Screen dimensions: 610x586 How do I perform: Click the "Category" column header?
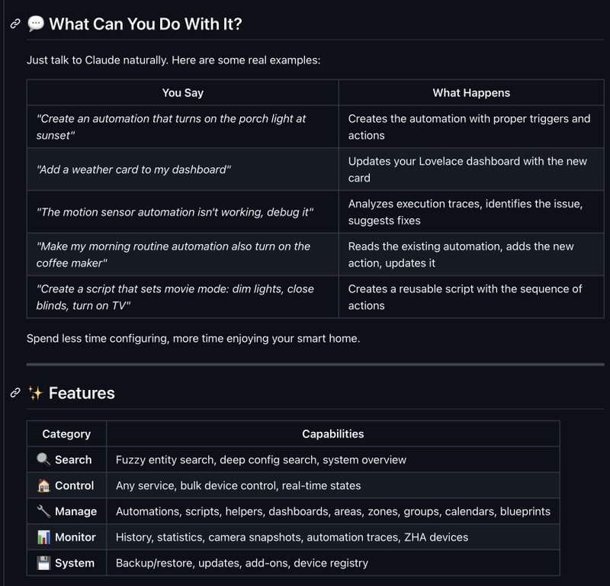click(x=66, y=434)
